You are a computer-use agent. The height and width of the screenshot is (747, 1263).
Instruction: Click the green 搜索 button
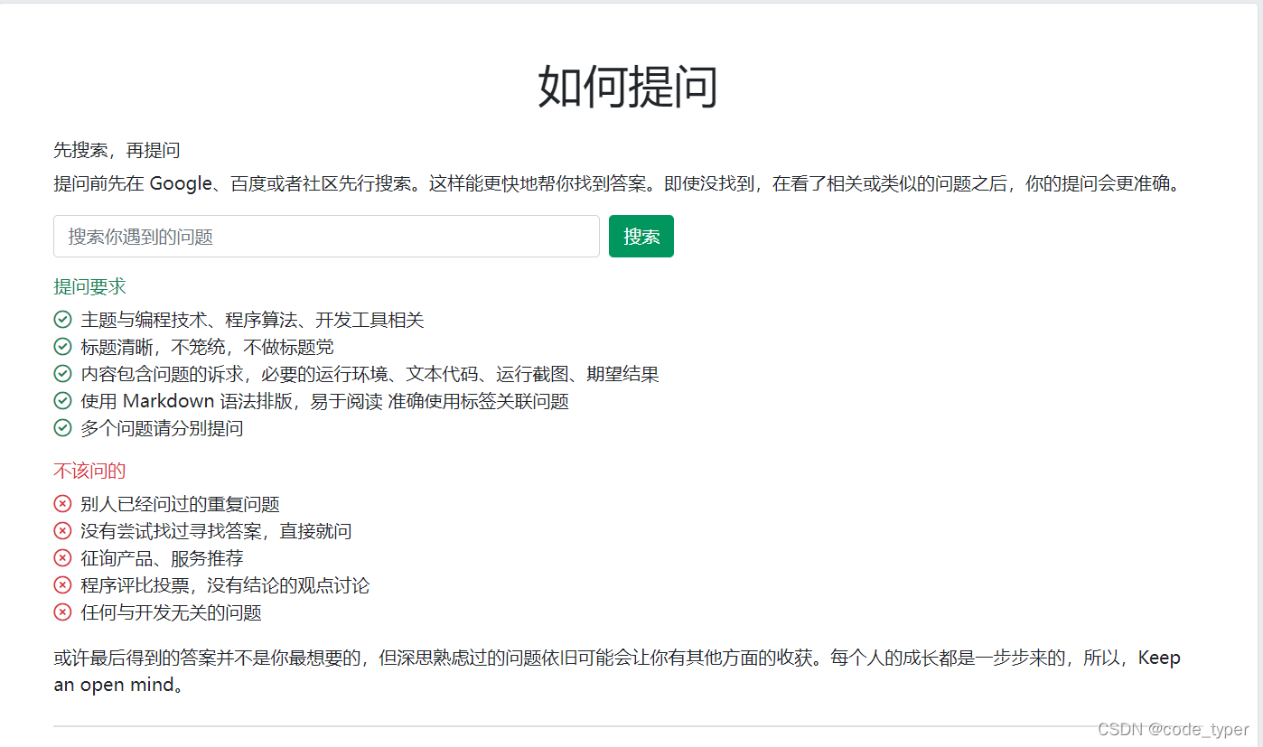[x=641, y=236]
